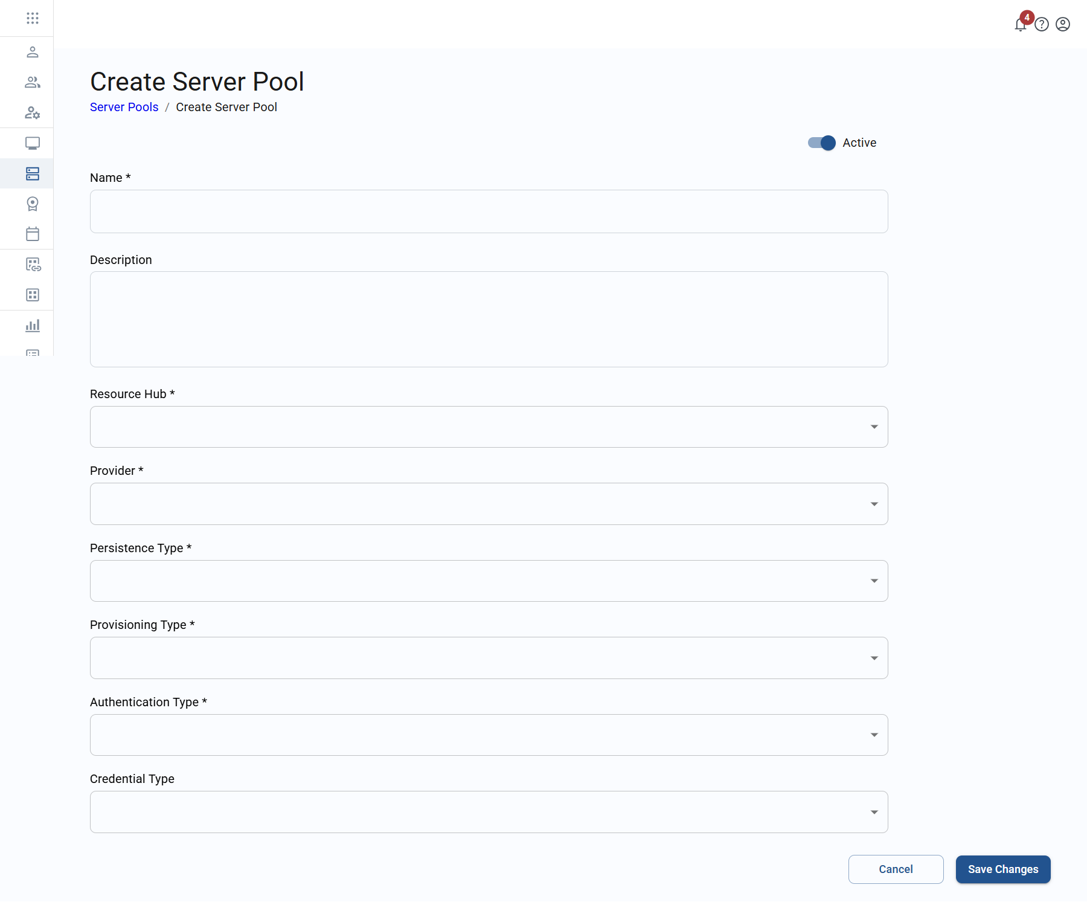Open the calendar sidebar icon
1087x902 pixels.
coord(33,234)
